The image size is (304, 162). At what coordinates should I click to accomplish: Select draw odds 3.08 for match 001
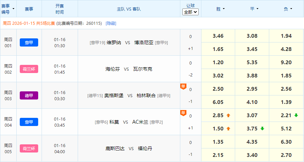pyautogui.click(x=252, y=36)
